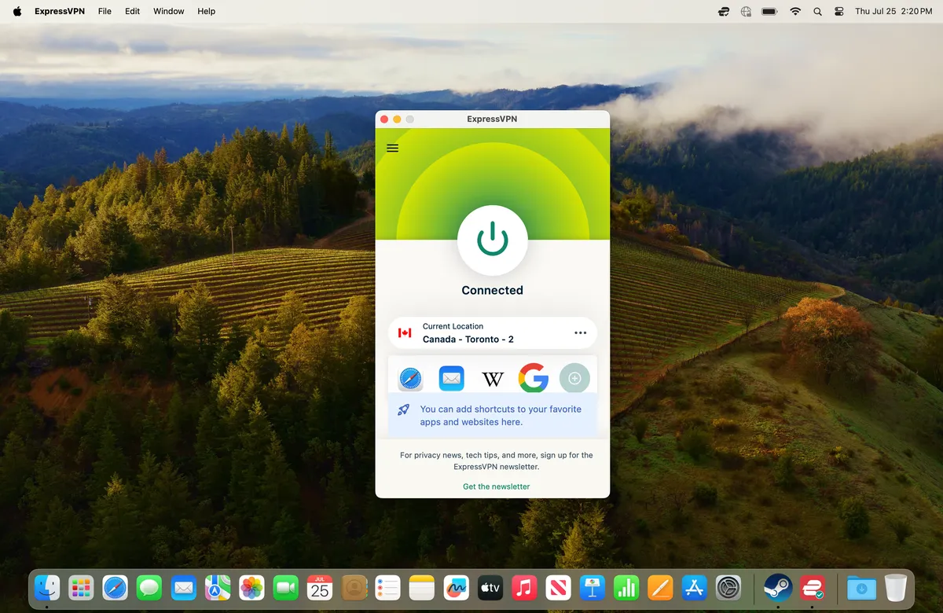Launch the Safari shortcut in ExpressVPN

click(410, 379)
